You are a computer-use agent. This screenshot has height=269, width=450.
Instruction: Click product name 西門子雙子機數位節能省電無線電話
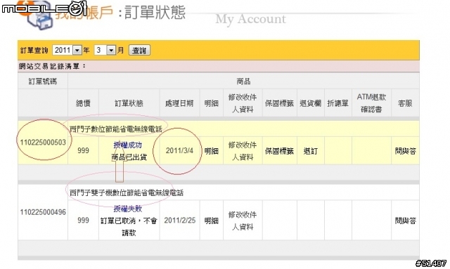(127, 192)
